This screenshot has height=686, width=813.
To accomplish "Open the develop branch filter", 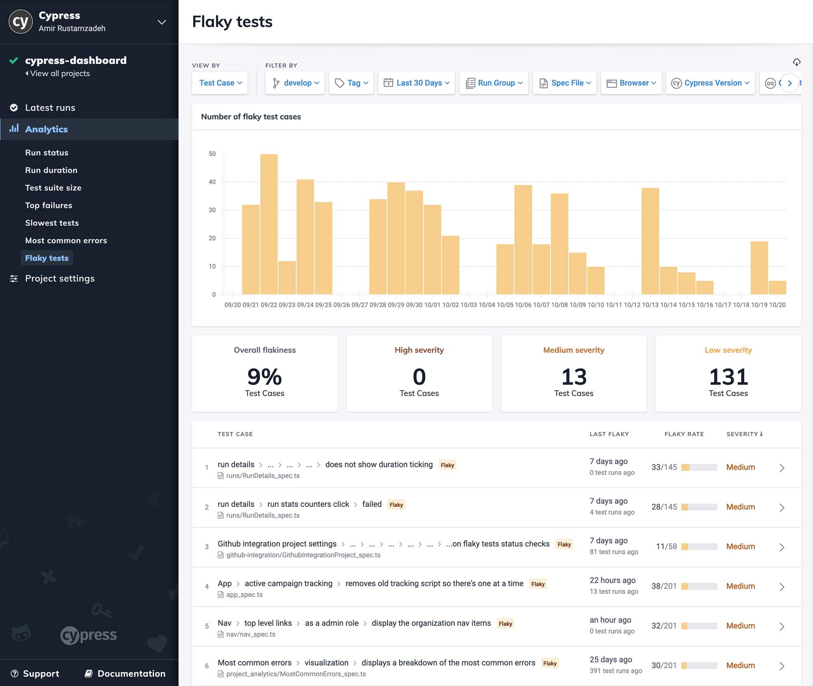I will click(295, 83).
